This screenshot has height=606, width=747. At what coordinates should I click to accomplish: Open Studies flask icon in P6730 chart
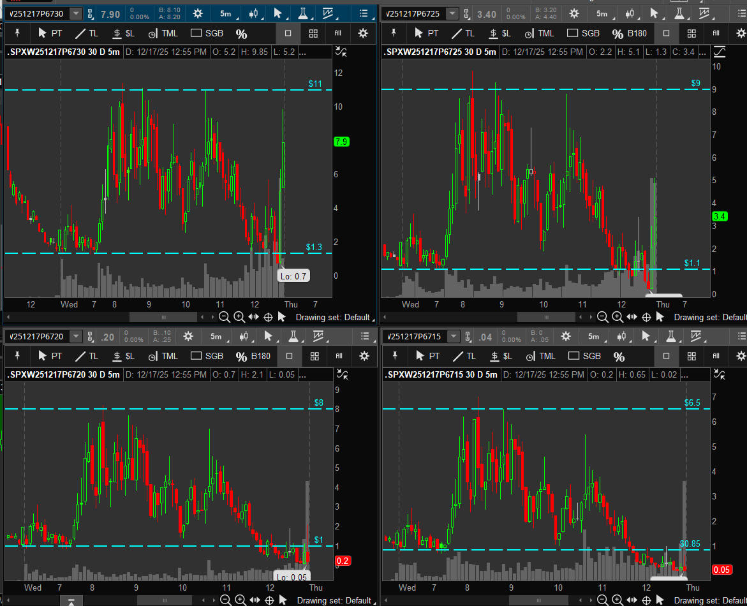[x=302, y=13]
